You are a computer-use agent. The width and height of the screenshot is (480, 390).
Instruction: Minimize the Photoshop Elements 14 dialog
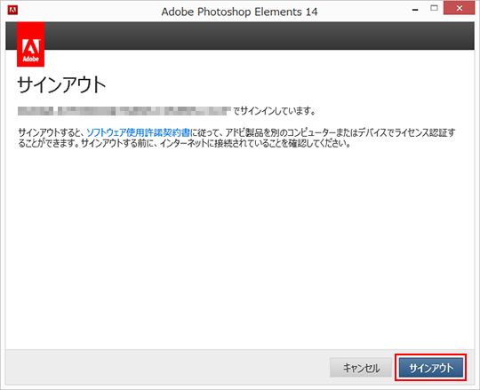[415, 10]
